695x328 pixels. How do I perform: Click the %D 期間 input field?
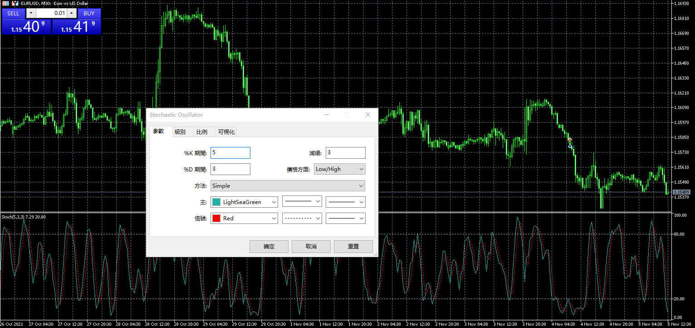pos(230,169)
